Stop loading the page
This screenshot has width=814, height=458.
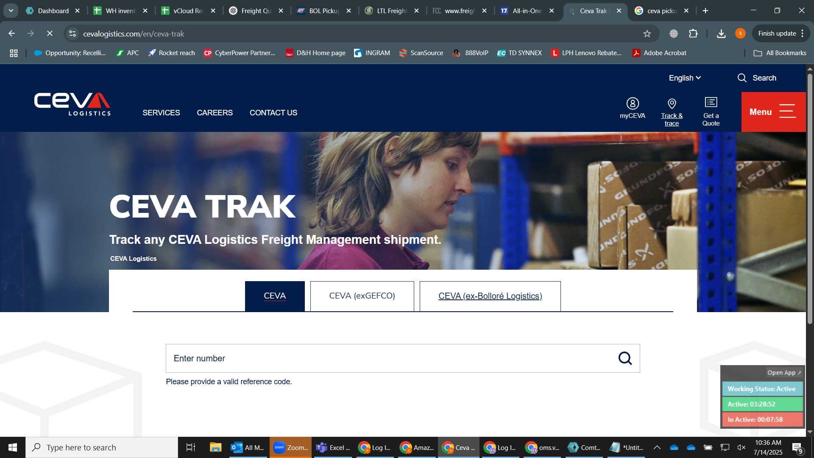[x=50, y=34]
